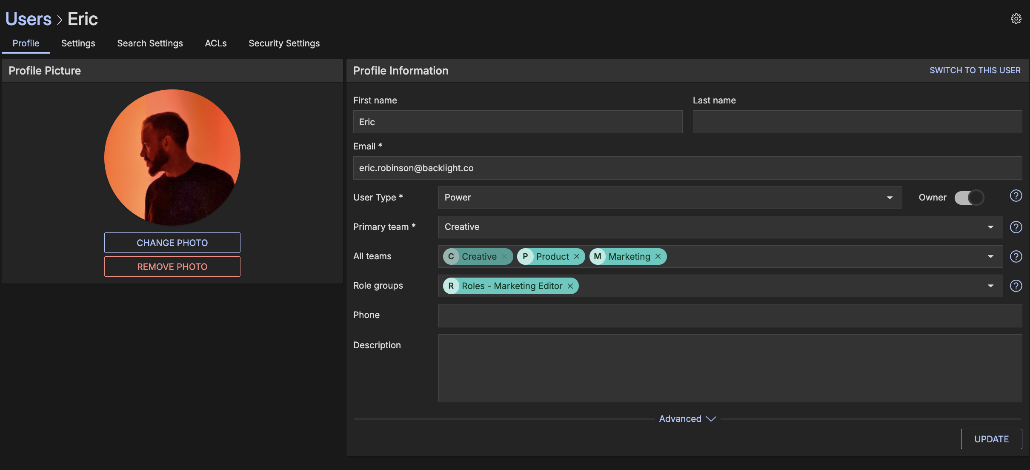1030x470 pixels.
Task: Remove Roles - Marketing Editor chip
Action: (x=570, y=286)
